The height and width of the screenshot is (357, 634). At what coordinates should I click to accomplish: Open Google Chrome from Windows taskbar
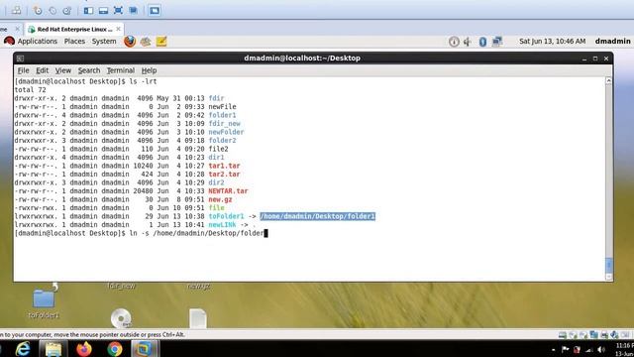115,349
